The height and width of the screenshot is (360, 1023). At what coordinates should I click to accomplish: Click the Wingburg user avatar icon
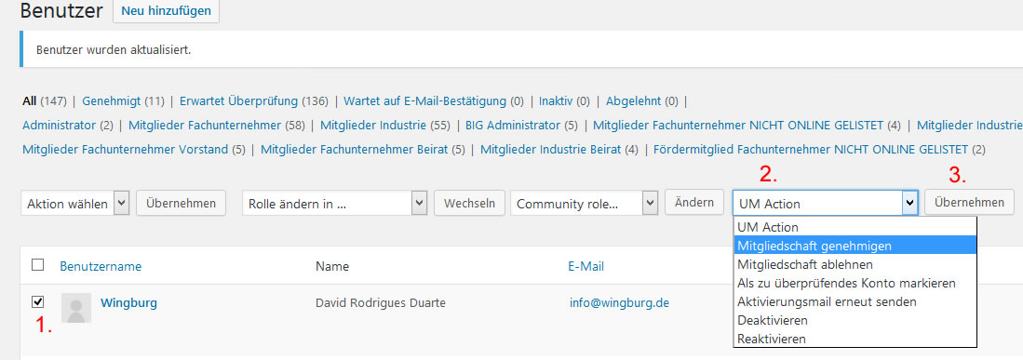tap(76, 308)
